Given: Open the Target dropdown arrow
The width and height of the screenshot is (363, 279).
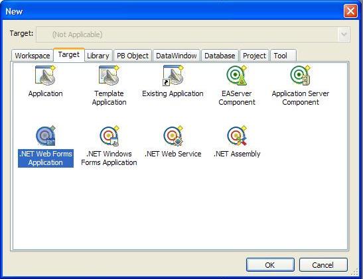Looking at the screenshot, I should click(x=344, y=34).
